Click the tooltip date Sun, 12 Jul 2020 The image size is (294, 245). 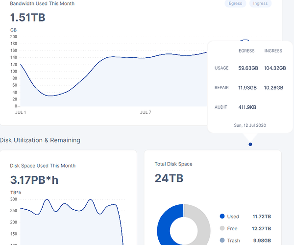click(x=250, y=125)
